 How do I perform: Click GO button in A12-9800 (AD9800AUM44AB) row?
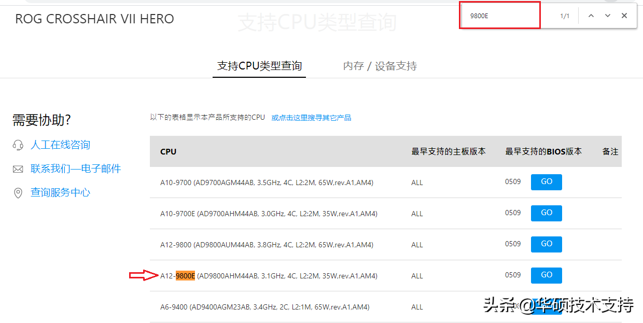click(x=547, y=244)
